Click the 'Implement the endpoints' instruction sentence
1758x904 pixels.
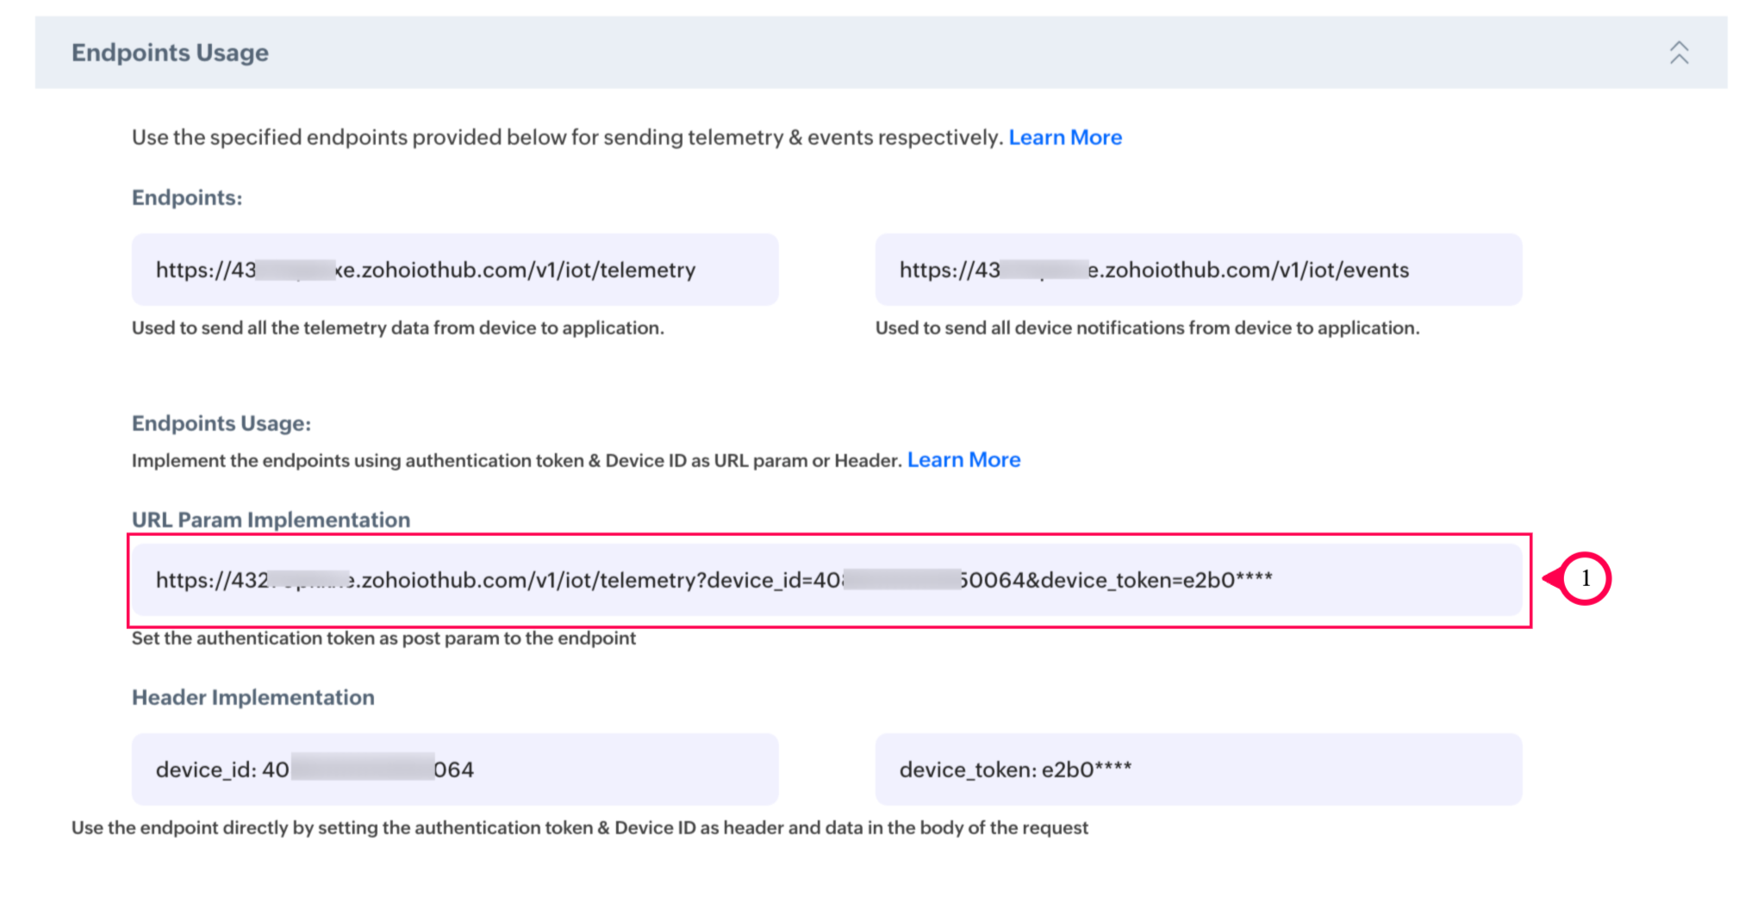(516, 461)
